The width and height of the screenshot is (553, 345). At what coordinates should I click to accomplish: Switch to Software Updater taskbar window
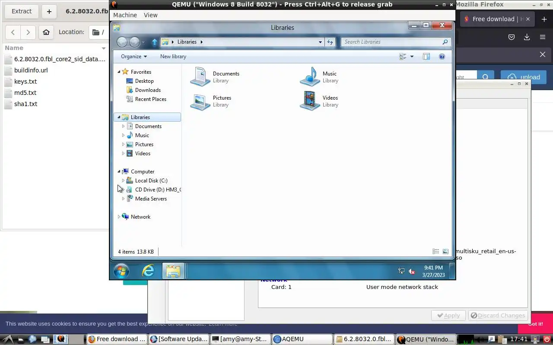tap(178, 339)
